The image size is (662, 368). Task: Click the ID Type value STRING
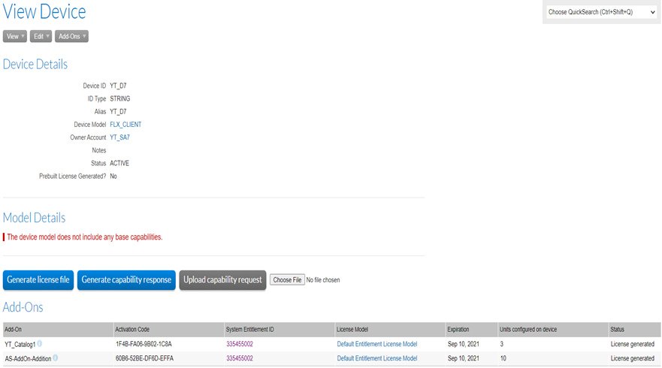120,98
